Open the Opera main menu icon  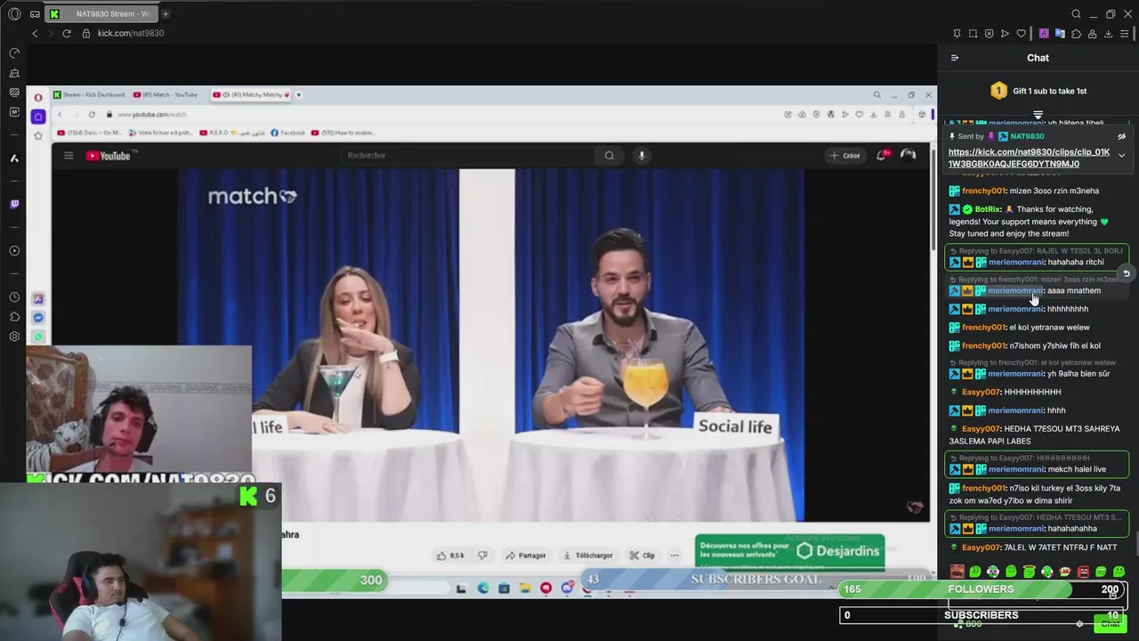[14, 14]
